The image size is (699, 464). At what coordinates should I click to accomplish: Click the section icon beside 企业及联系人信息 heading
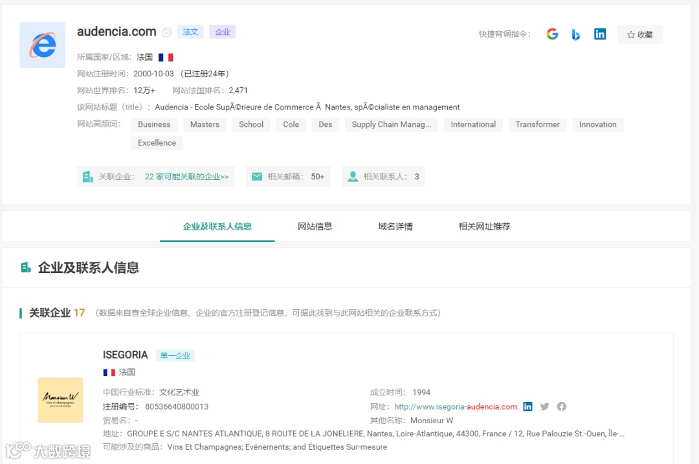click(x=26, y=267)
